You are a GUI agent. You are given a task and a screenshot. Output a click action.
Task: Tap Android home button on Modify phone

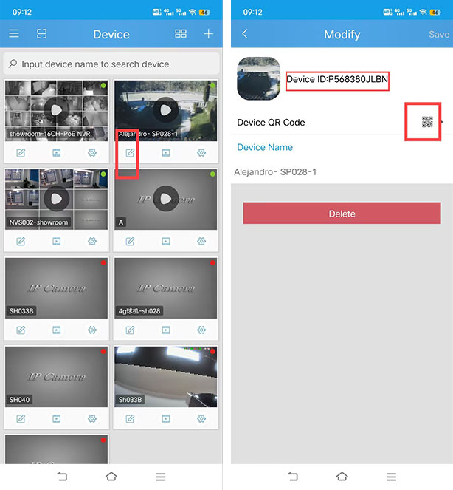[342, 476]
